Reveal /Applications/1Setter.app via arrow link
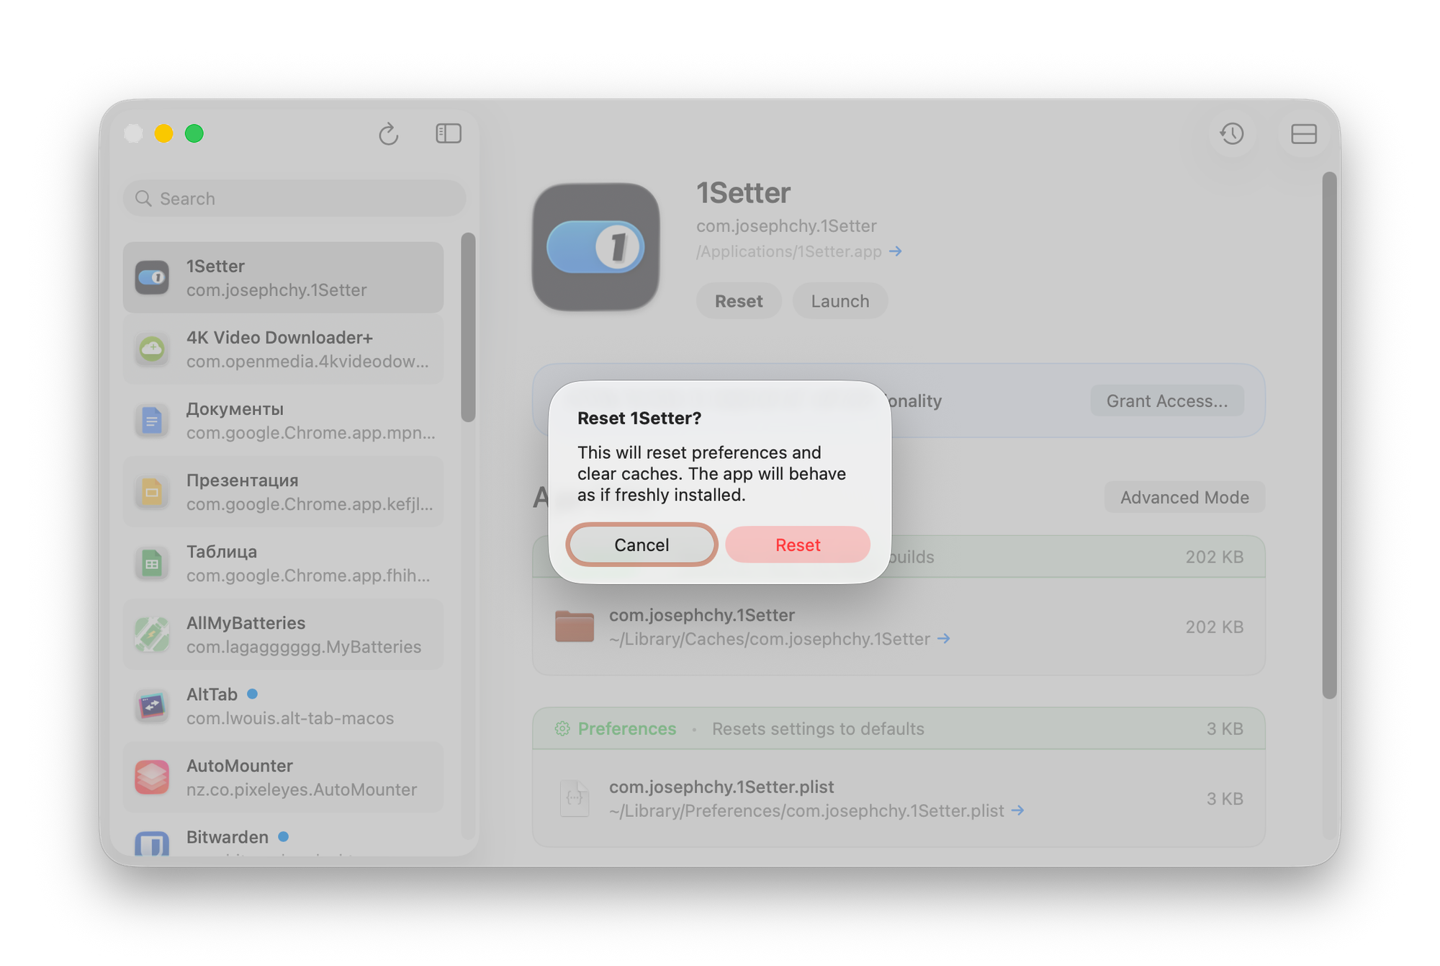 click(x=895, y=251)
